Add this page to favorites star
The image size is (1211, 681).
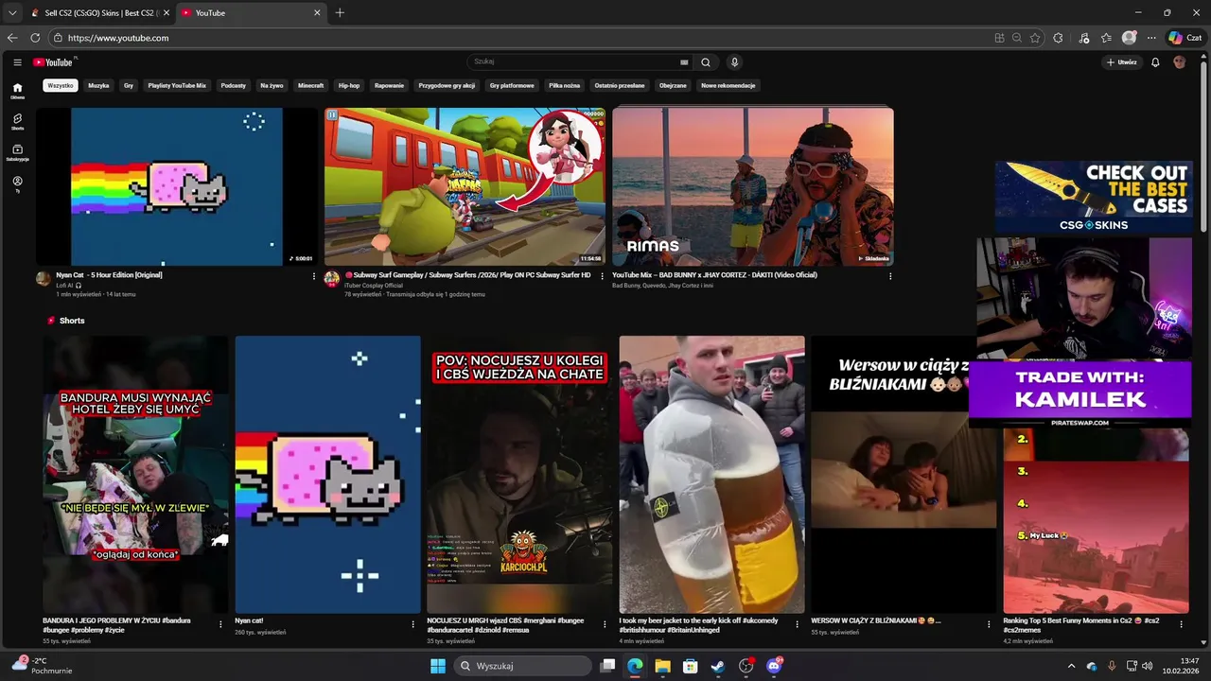pyautogui.click(x=1035, y=38)
